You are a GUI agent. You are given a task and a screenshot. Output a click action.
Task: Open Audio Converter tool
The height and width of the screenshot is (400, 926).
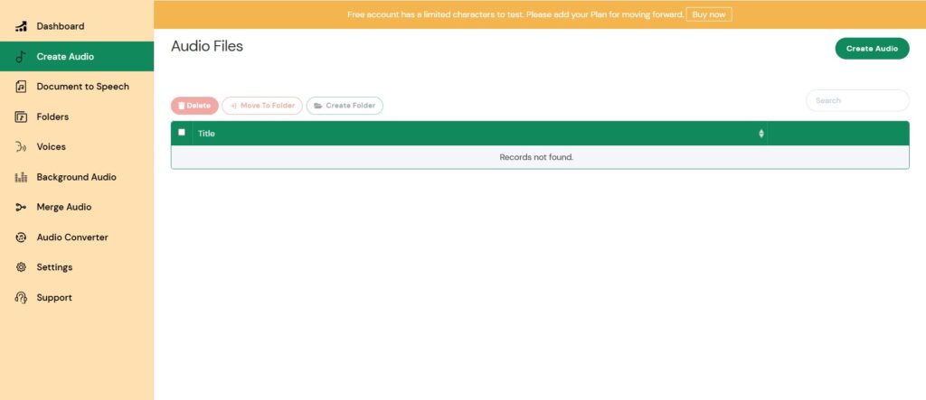pos(77,237)
